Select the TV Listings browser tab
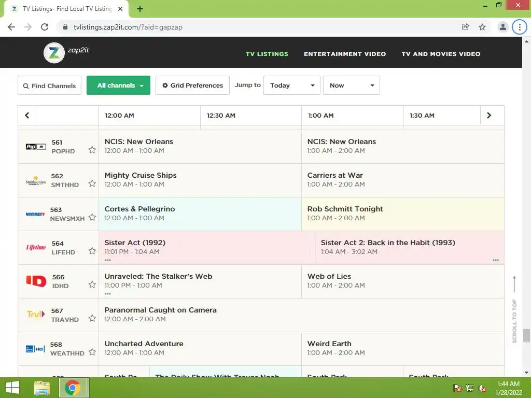Screen dimensions: 531x398 point(67,9)
